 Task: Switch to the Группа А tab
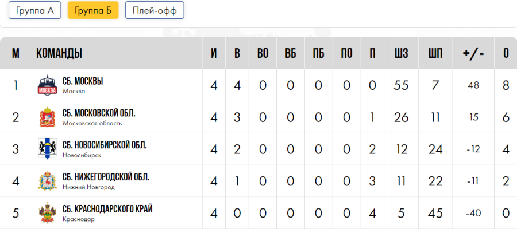pos(34,10)
